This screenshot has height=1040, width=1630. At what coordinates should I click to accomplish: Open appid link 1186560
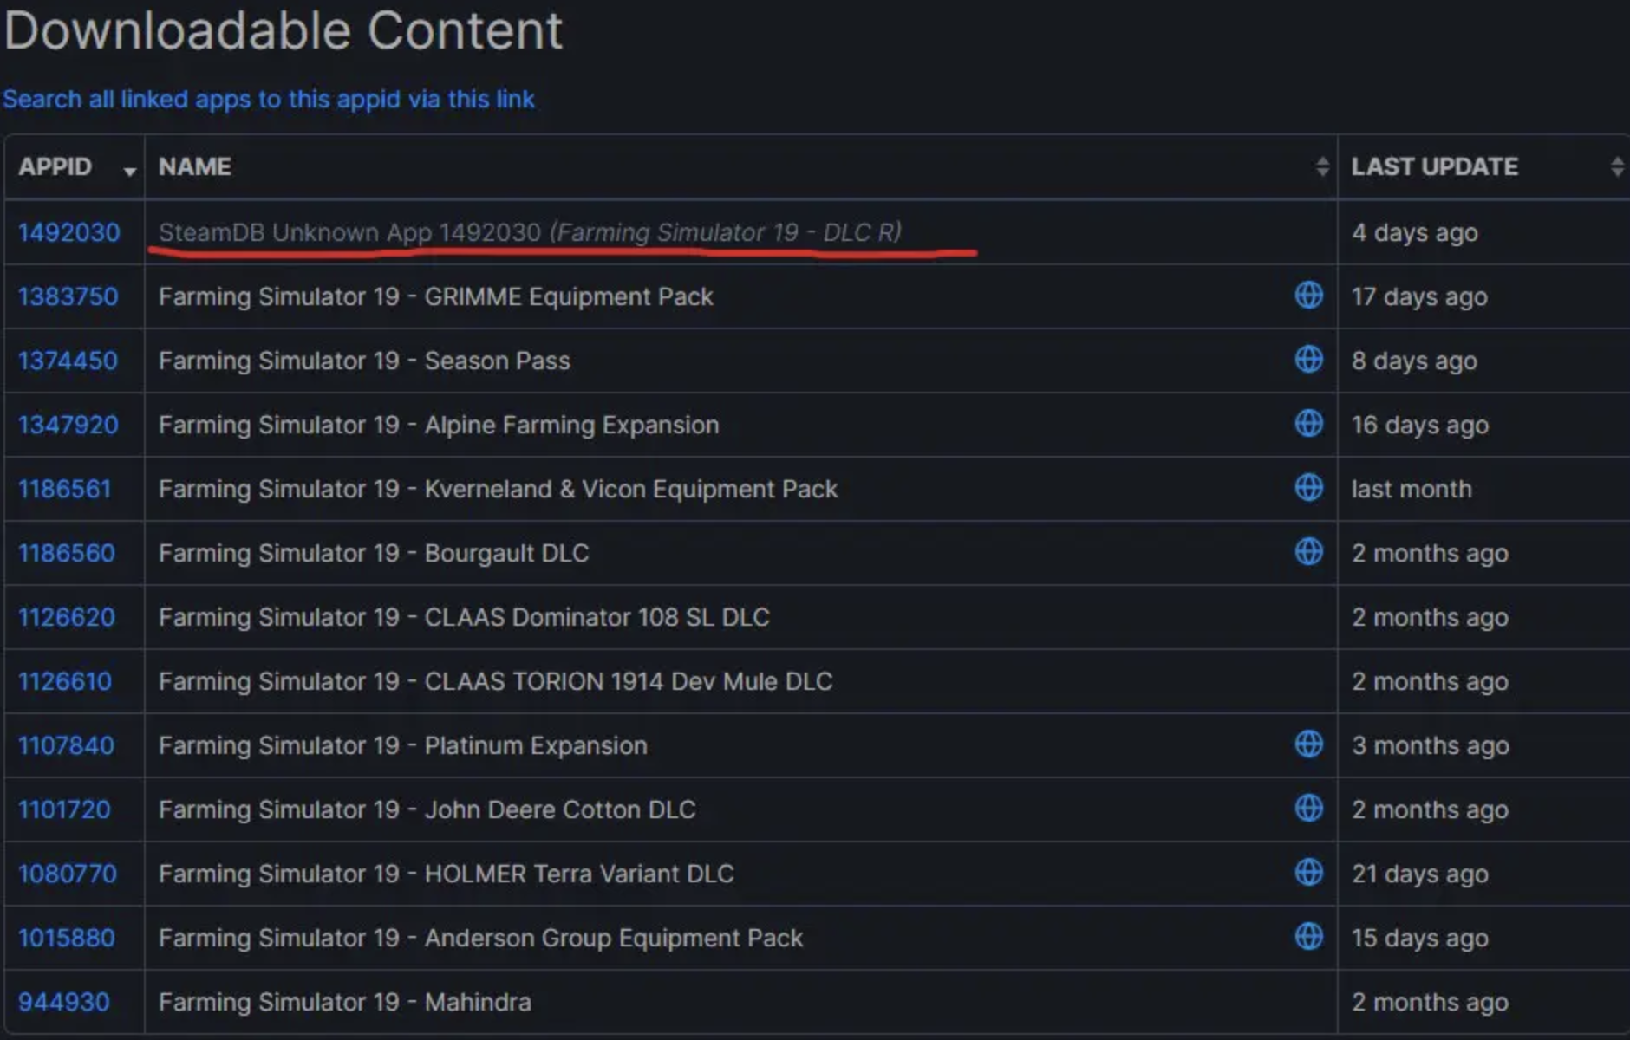pyautogui.click(x=67, y=553)
